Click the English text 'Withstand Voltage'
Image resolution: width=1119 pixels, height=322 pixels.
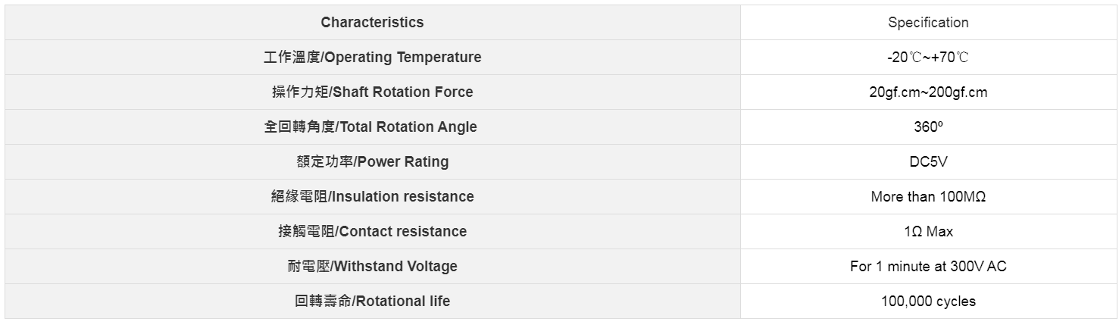(x=395, y=267)
